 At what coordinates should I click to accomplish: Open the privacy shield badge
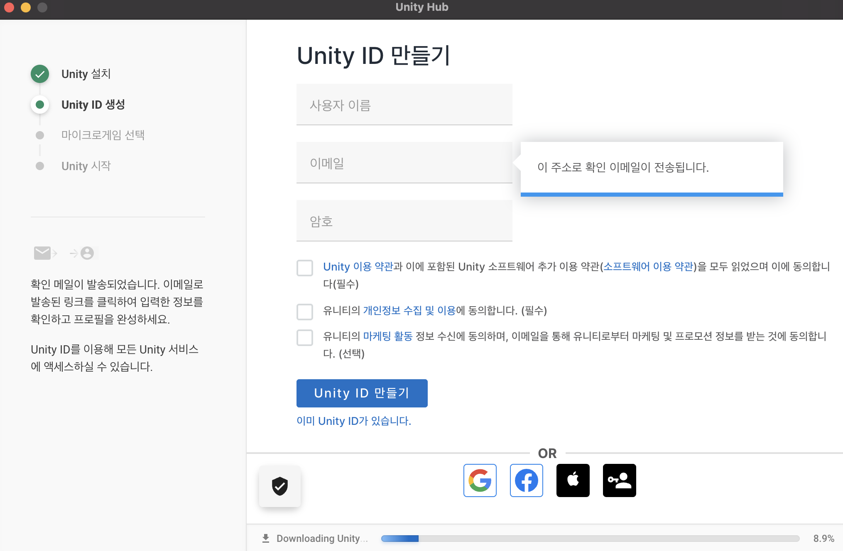(279, 486)
